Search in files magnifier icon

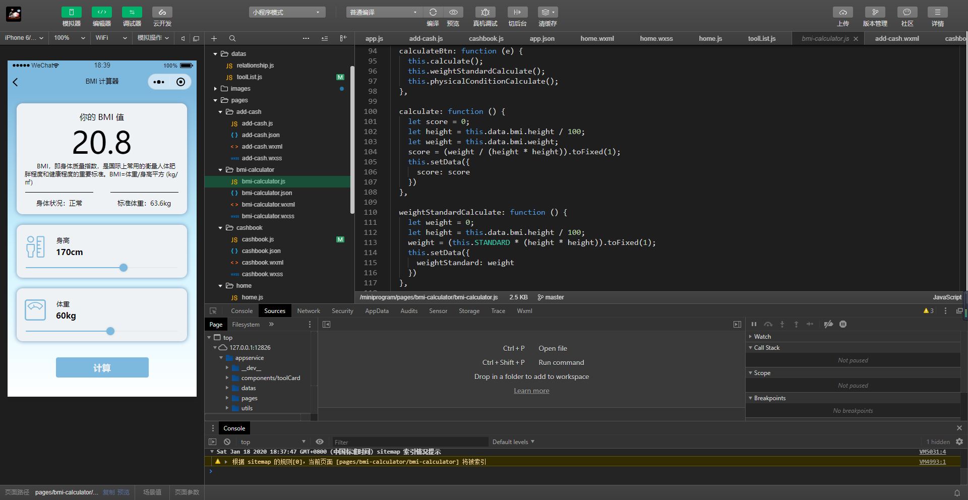[x=232, y=38]
